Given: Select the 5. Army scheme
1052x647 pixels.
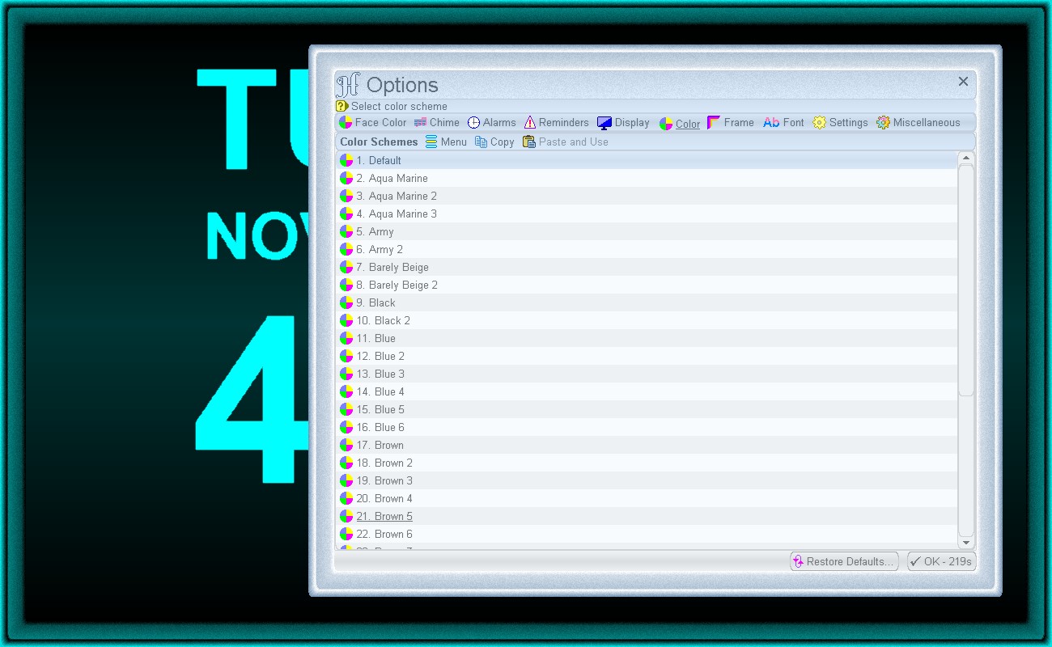Looking at the screenshot, I should [x=647, y=231].
